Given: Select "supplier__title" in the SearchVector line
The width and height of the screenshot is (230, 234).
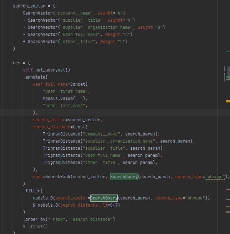Looking at the screenshot, I should pos(82,20).
